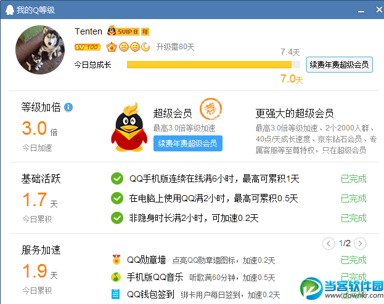
Task: Click the 超级会员 heading
Action: (x=173, y=113)
